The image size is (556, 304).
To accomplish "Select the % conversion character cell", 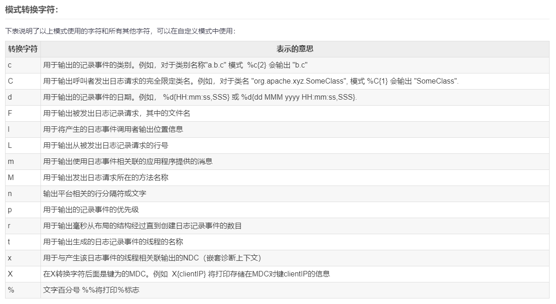I will pos(23,290).
